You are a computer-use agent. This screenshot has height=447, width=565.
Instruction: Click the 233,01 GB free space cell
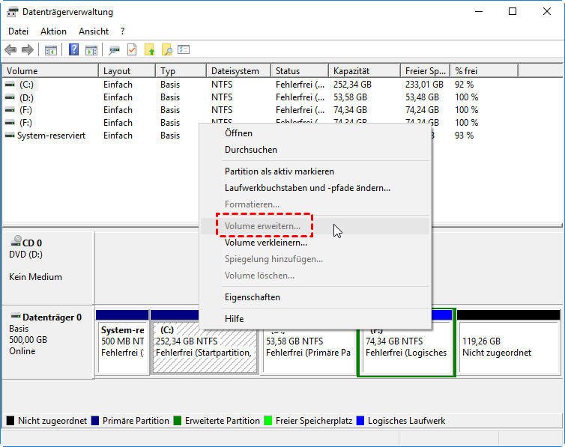pyautogui.click(x=424, y=85)
